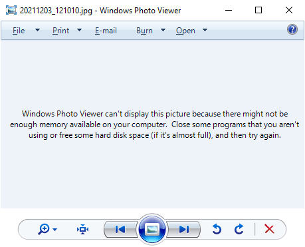Viewport: 305px width, 247px height.
Task: Start the slide show with the round center button
Action: coord(152,229)
